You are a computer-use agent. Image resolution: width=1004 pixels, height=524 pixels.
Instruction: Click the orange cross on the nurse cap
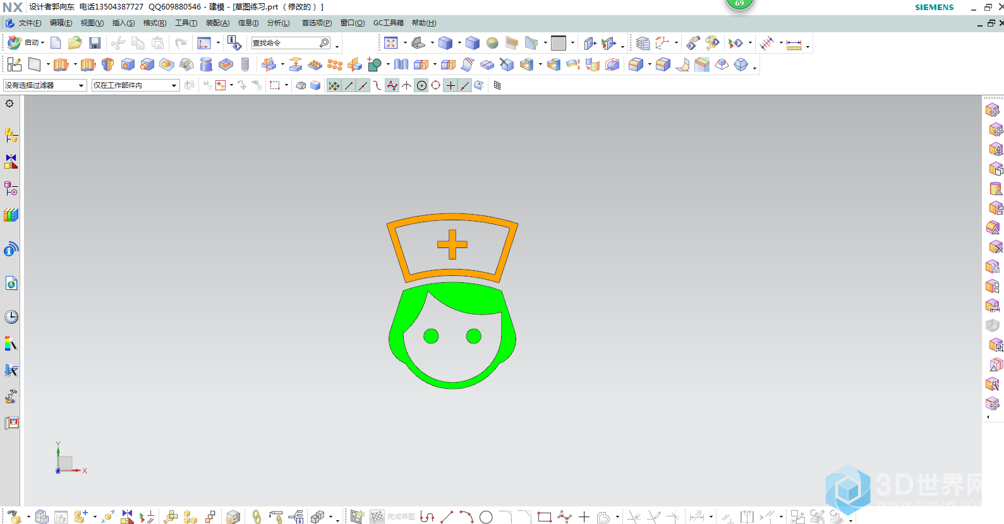pyautogui.click(x=452, y=244)
